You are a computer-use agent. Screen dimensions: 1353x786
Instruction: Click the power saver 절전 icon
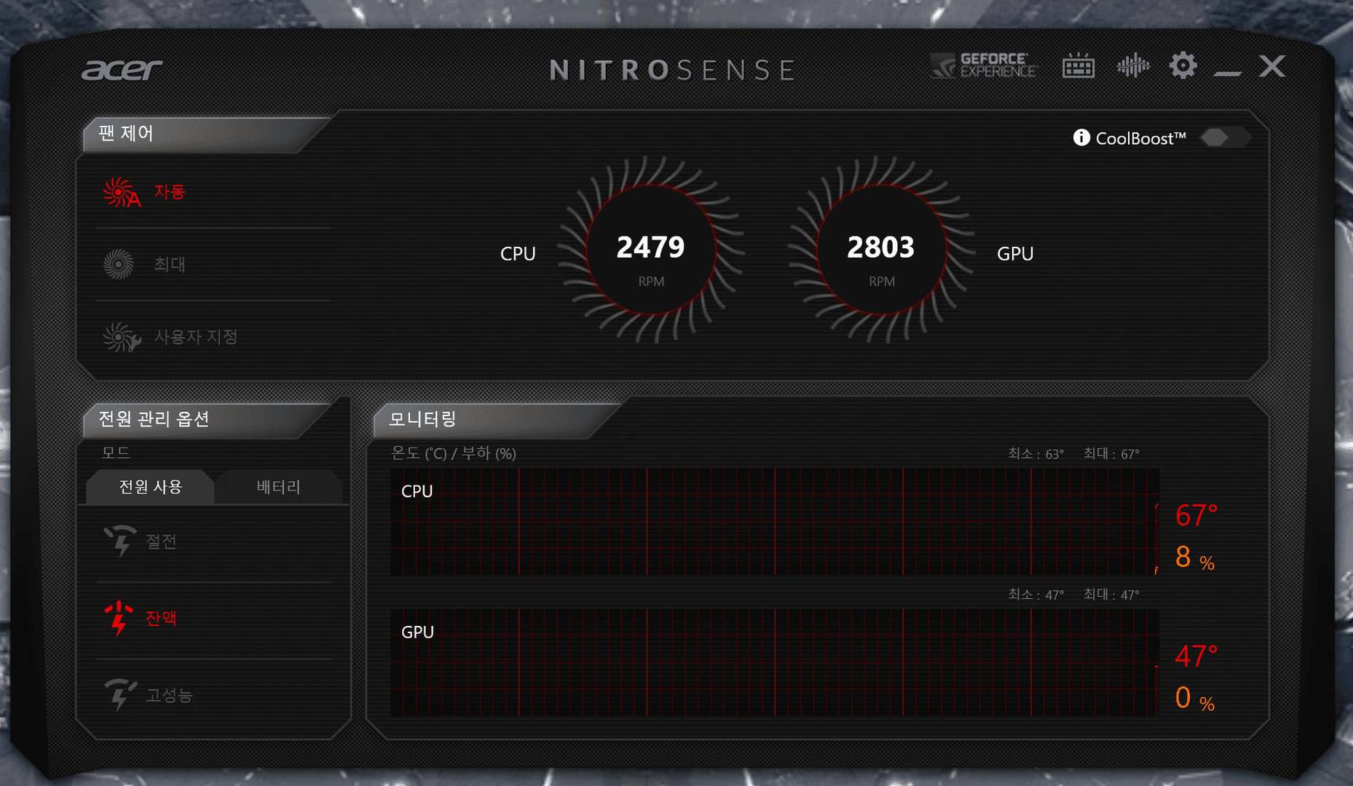120,541
